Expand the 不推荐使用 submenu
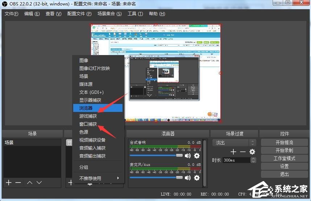 coord(98,178)
